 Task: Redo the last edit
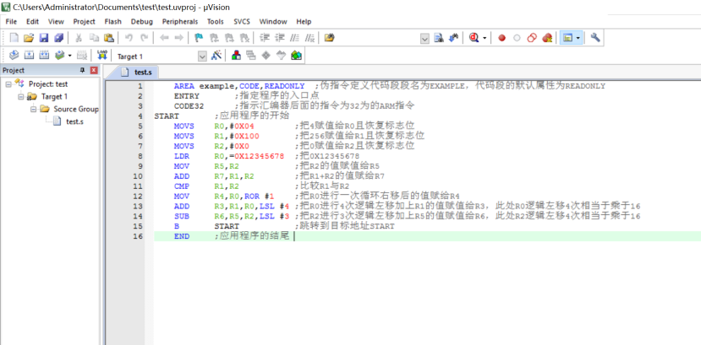144,38
